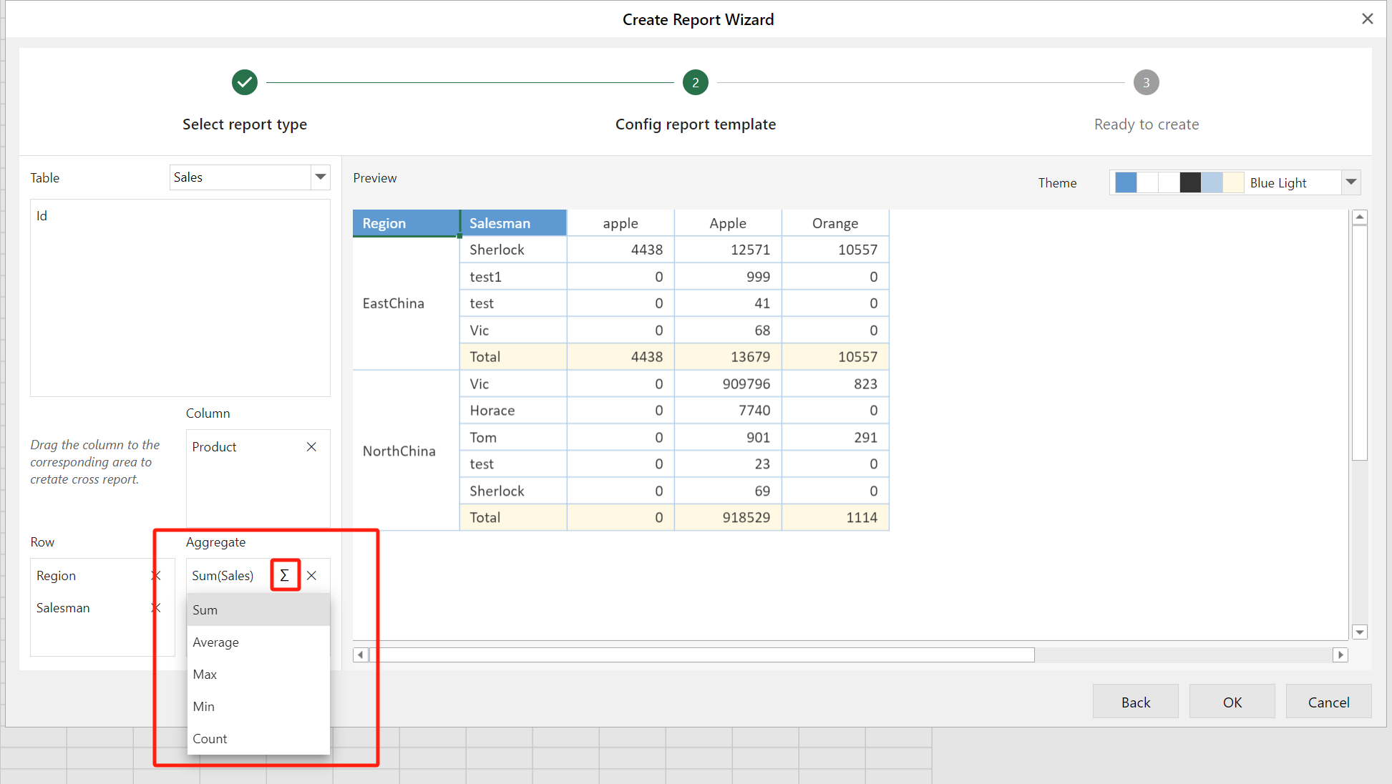Click the Region row field
Viewport: 1392px width, 784px height.
click(56, 576)
